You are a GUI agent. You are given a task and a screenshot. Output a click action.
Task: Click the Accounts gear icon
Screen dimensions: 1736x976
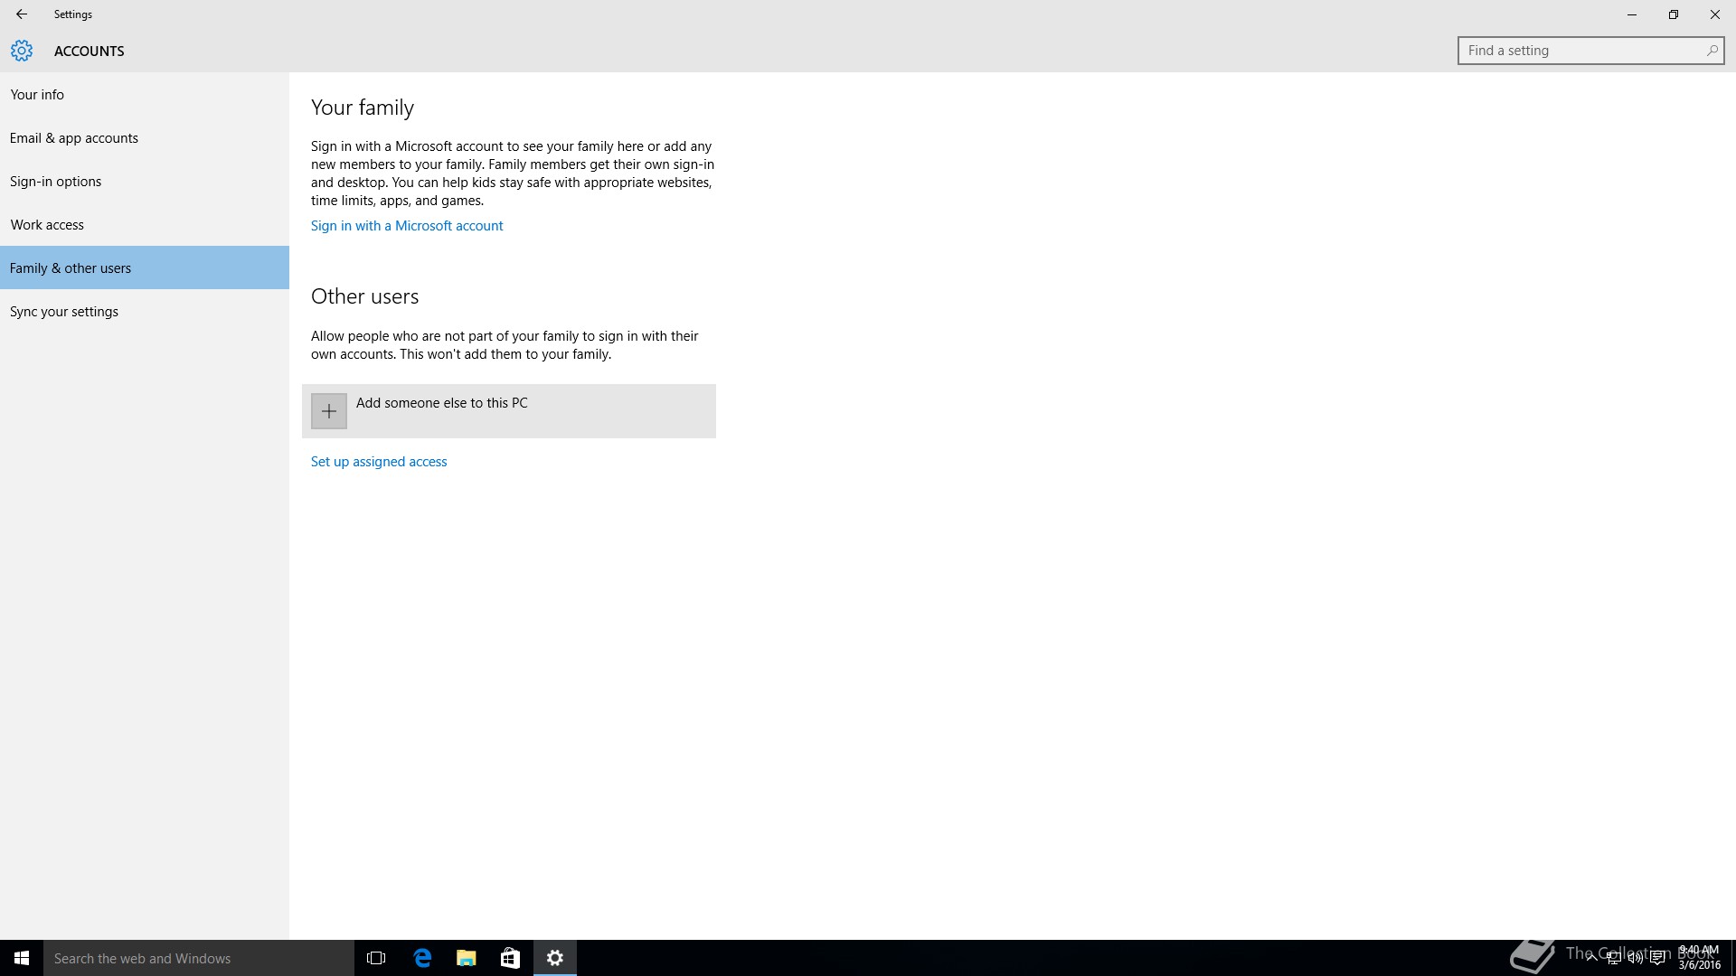[x=22, y=51]
